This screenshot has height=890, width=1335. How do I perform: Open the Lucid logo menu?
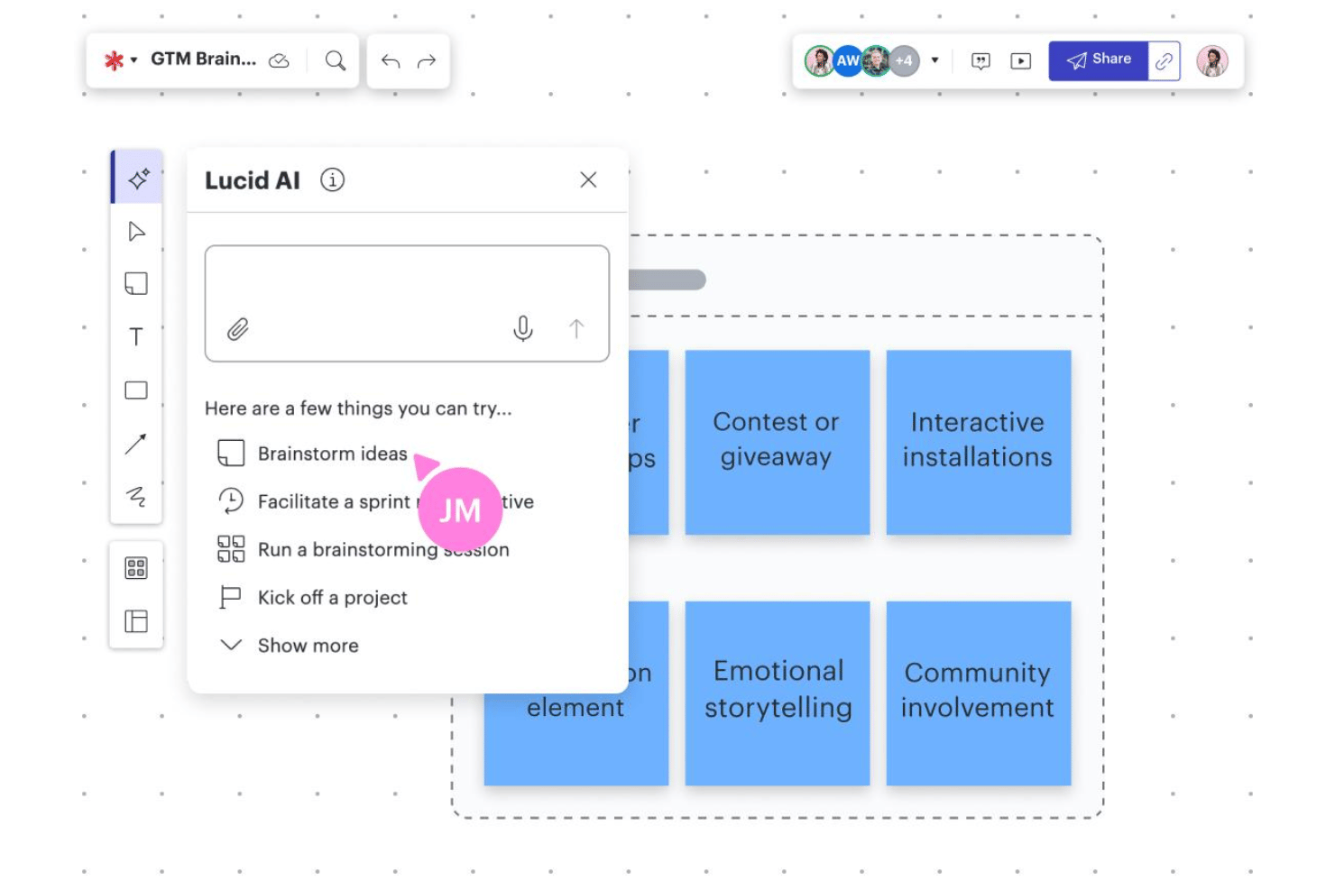pos(120,60)
